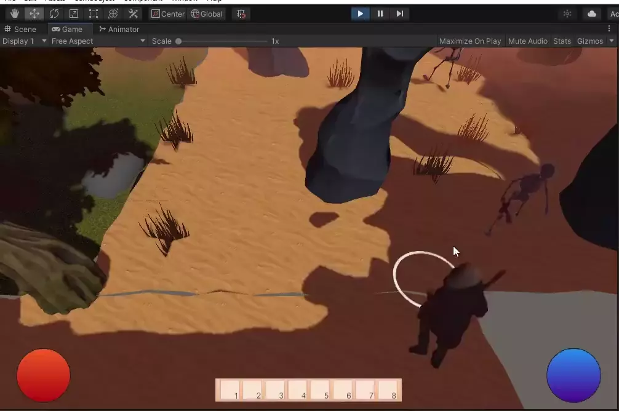This screenshot has height=411, width=619.
Task: Click the Step forward button
Action: point(399,14)
